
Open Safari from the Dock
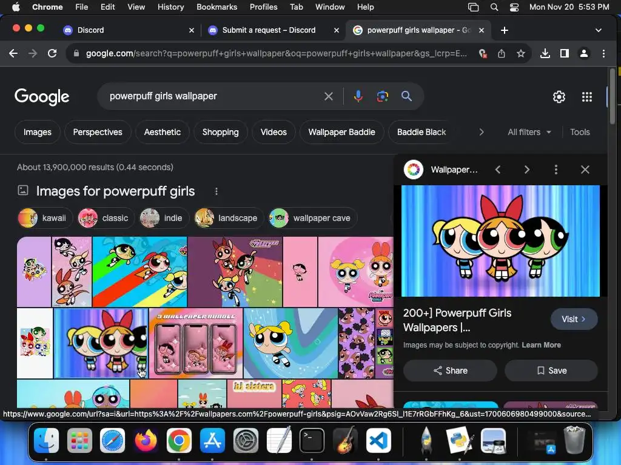pos(112,441)
